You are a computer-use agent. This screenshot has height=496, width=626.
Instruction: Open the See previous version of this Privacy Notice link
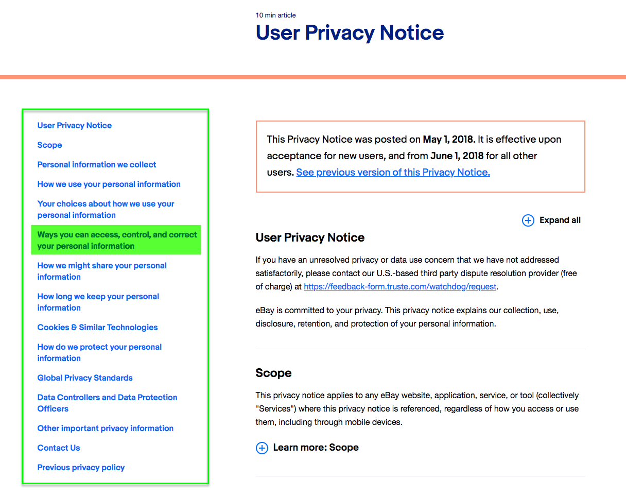tap(393, 173)
